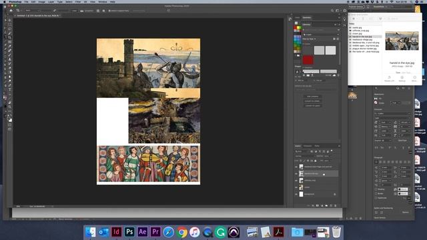Click the filter for pixel layers icon
This screenshot has height=240, width=427.
pyautogui.click(x=312, y=151)
